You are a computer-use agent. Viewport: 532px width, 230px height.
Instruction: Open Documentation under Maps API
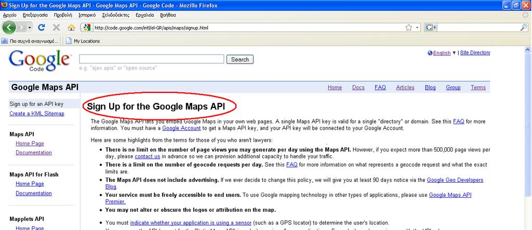34,153
